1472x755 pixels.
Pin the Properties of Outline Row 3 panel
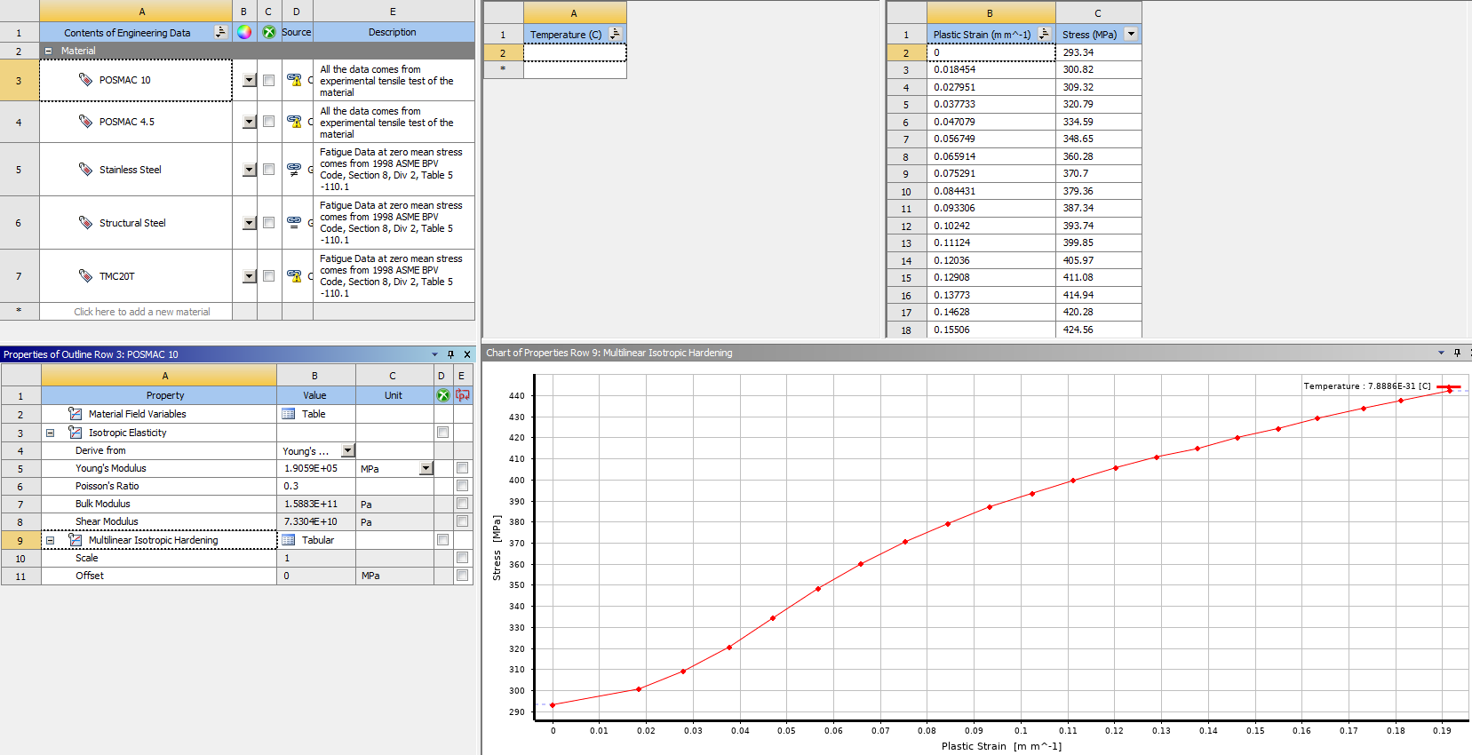pyautogui.click(x=450, y=354)
